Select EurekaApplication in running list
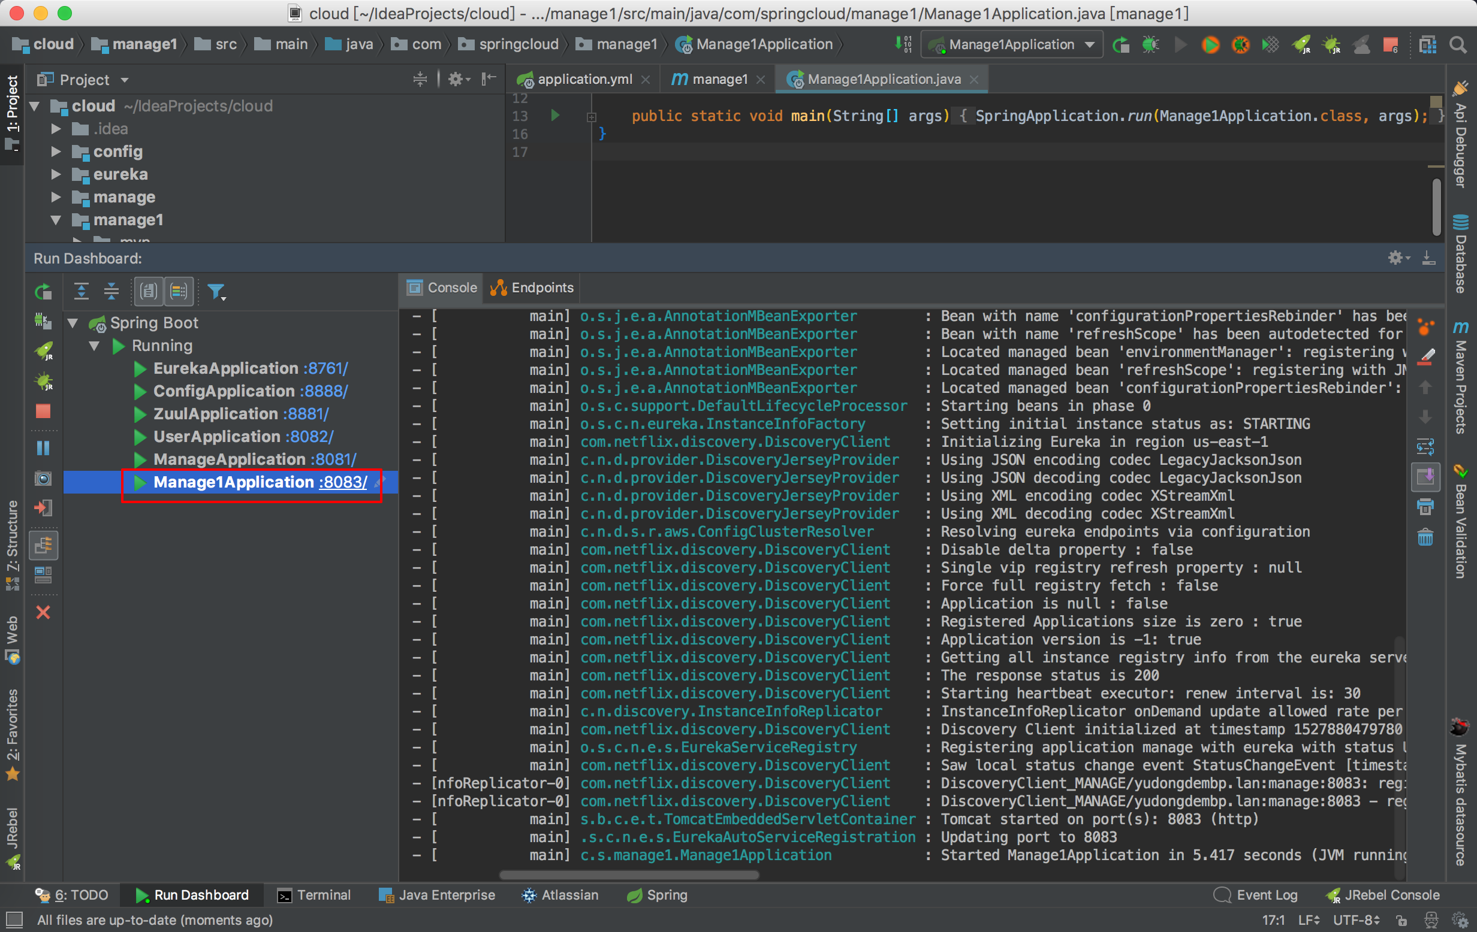Viewport: 1477px width, 932px height. tap(225, 368)
